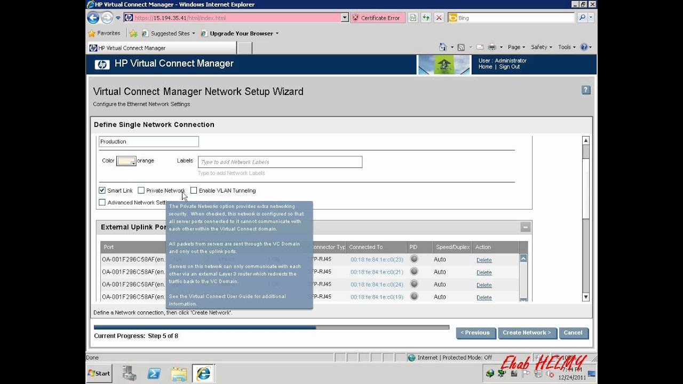Image resolution: width=683 pixels, height=384 pixels.
Task: Toggle PID indicator for port c0(24)
Action: pyautogui.click(x=414, y=284)
